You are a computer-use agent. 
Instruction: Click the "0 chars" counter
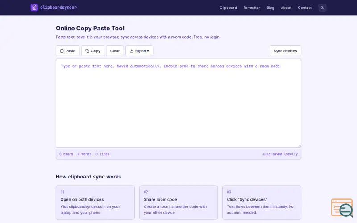pyautogui.click(x=66, y=154)
